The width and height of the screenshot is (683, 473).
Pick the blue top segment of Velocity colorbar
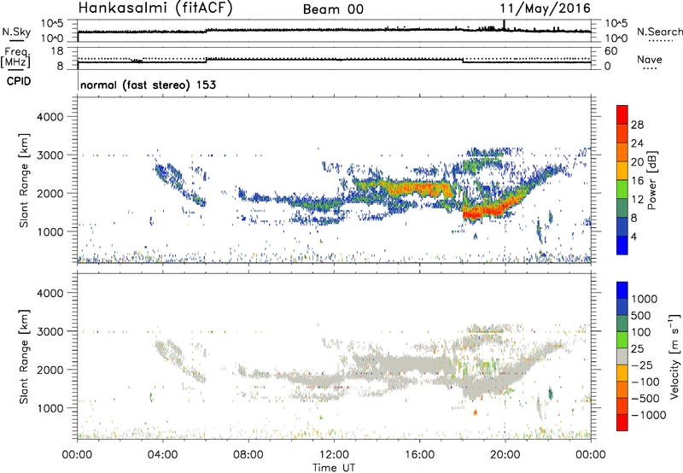click(x=622, y=290)
